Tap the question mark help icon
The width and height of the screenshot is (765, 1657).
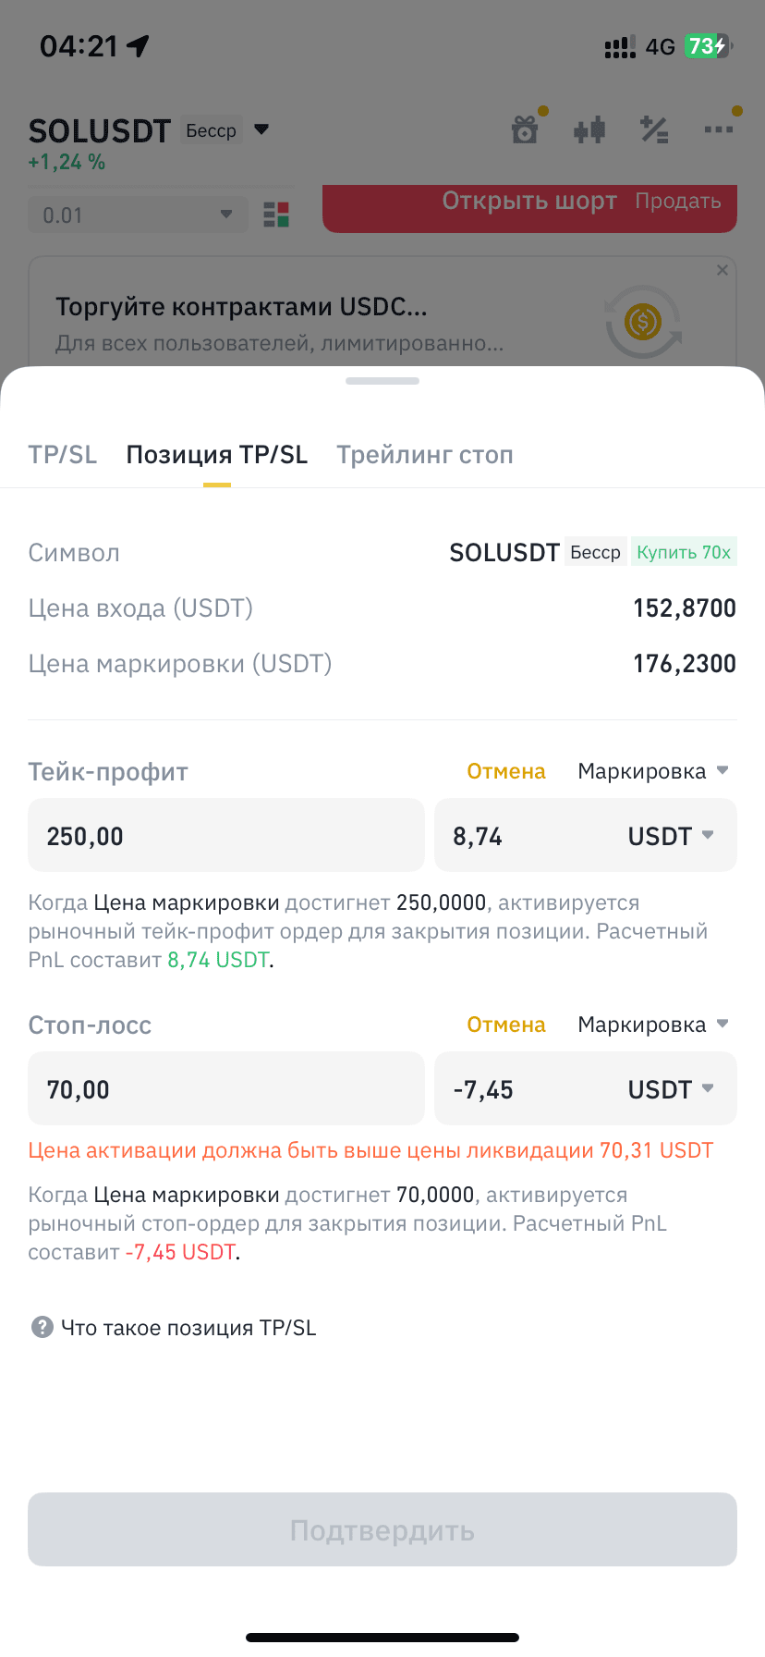pyautogui.click(x=42, y=1327)
